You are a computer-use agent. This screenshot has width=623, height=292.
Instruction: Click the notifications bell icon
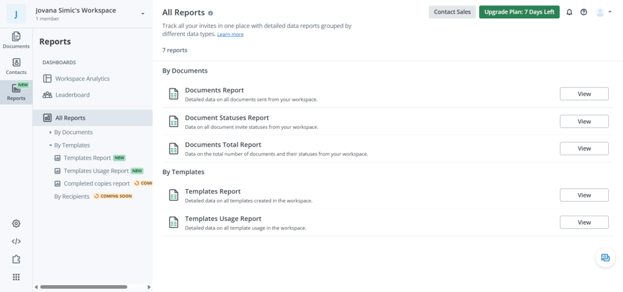coord(569,12)
